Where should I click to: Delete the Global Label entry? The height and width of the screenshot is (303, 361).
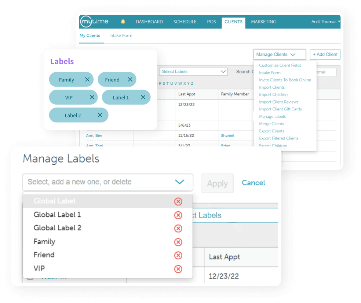tap(178, 201)
